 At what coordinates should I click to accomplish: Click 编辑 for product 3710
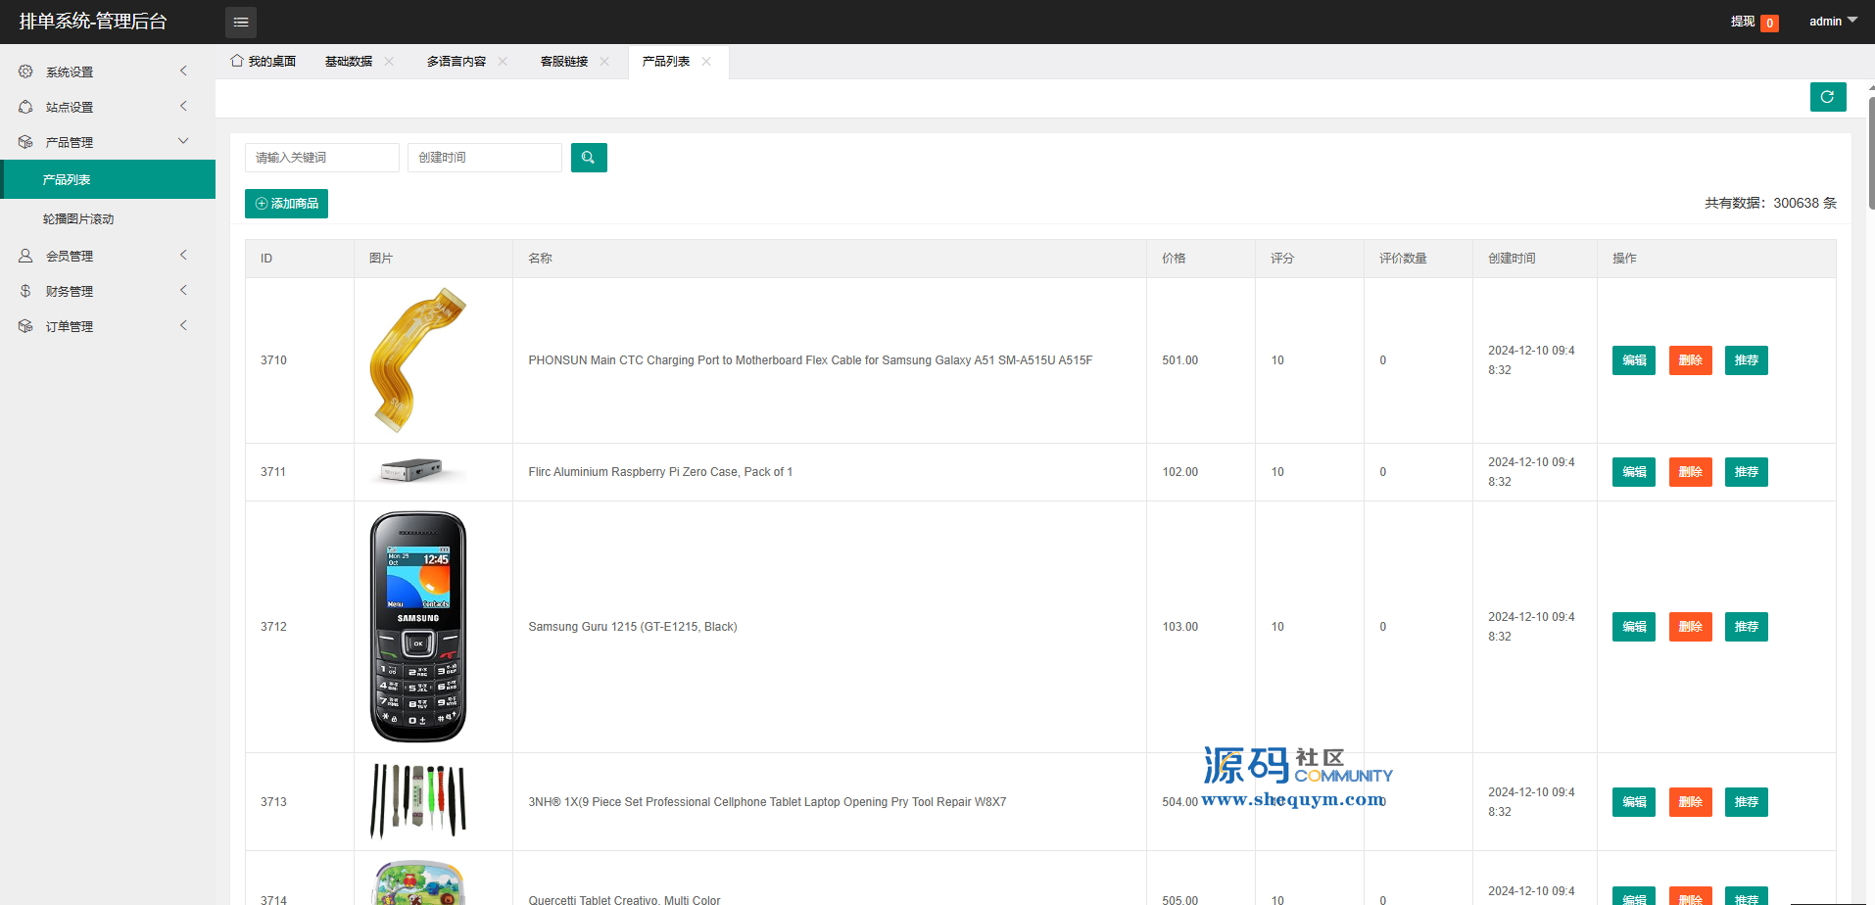tap(1633, 360)
